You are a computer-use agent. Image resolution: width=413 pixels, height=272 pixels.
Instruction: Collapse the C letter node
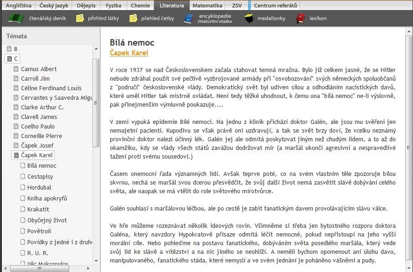pos(10,58)
